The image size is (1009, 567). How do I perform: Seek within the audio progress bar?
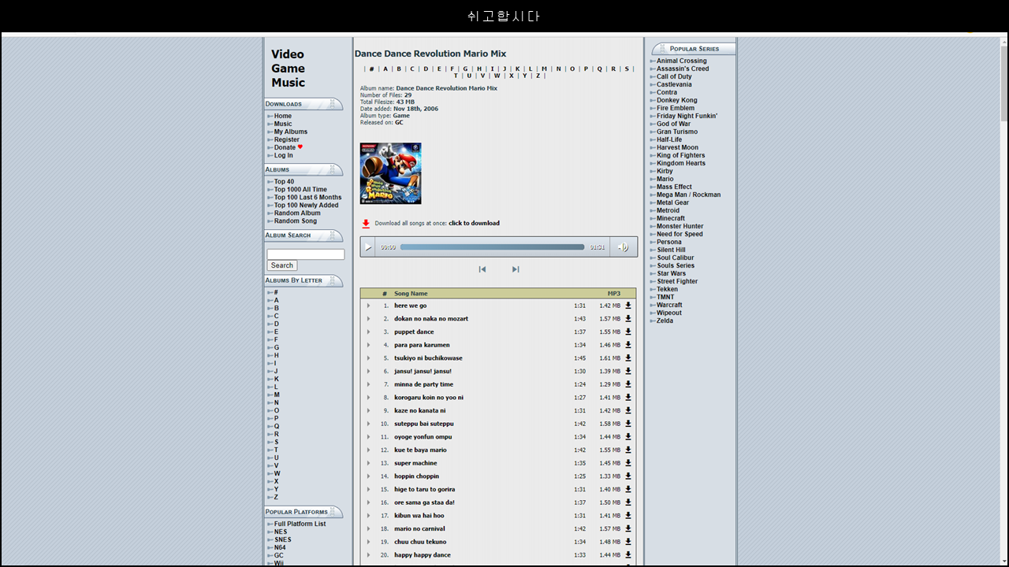(492, 247)
